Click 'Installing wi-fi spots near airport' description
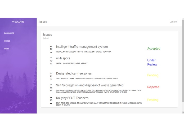The width and height of the screenshot is (184, 131). (x=72, y=63)
